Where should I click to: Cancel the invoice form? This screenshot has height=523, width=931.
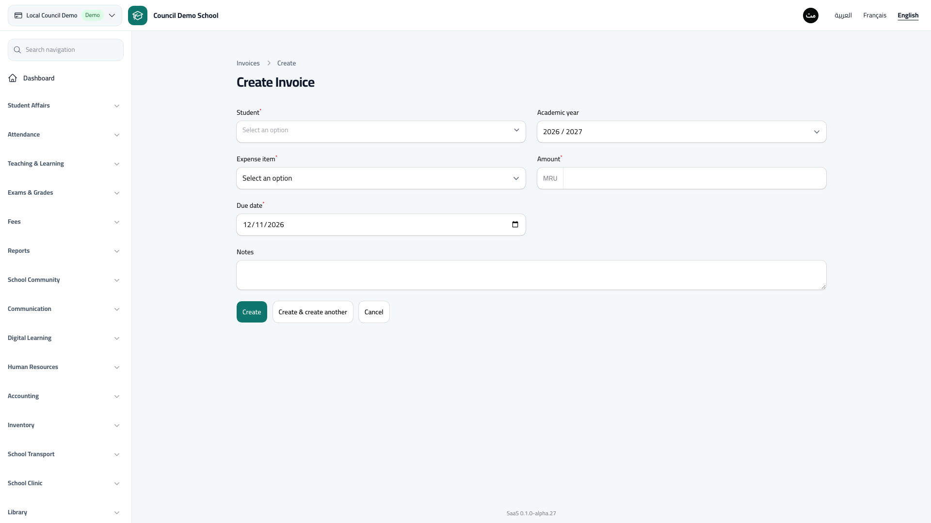tap(374, 312)
